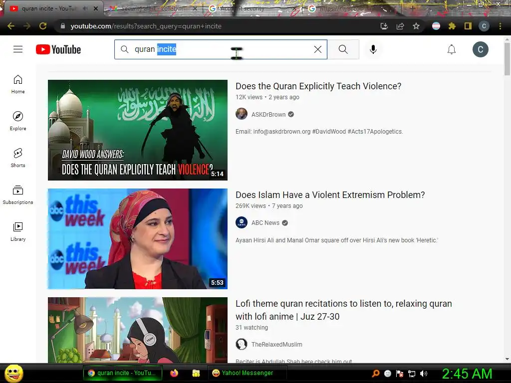Visit the ABC News channel

point(265,223)
